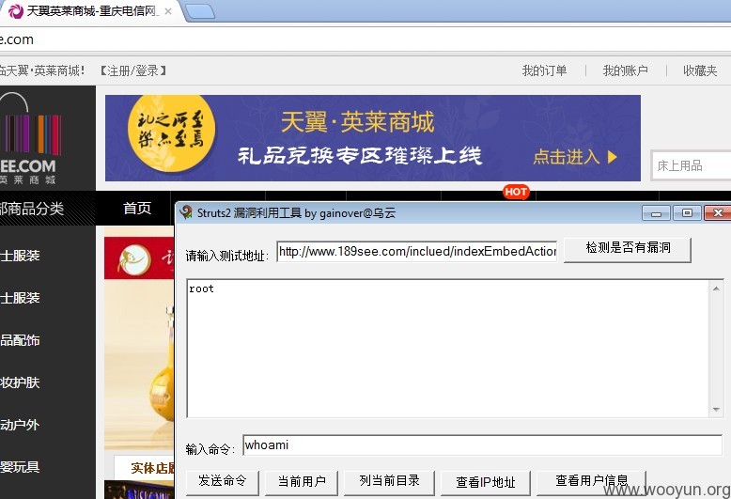Image resolution: width=731 pixels, height=499 pixels.
Task: Click the Struts2 tool window icon
Action: click(186, 212)
